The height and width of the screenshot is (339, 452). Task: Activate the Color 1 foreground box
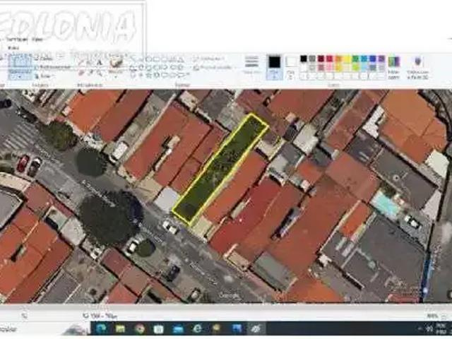click(274, 65)
